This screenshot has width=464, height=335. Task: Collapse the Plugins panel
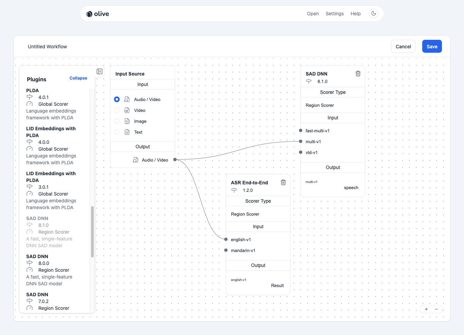(78, 78)
